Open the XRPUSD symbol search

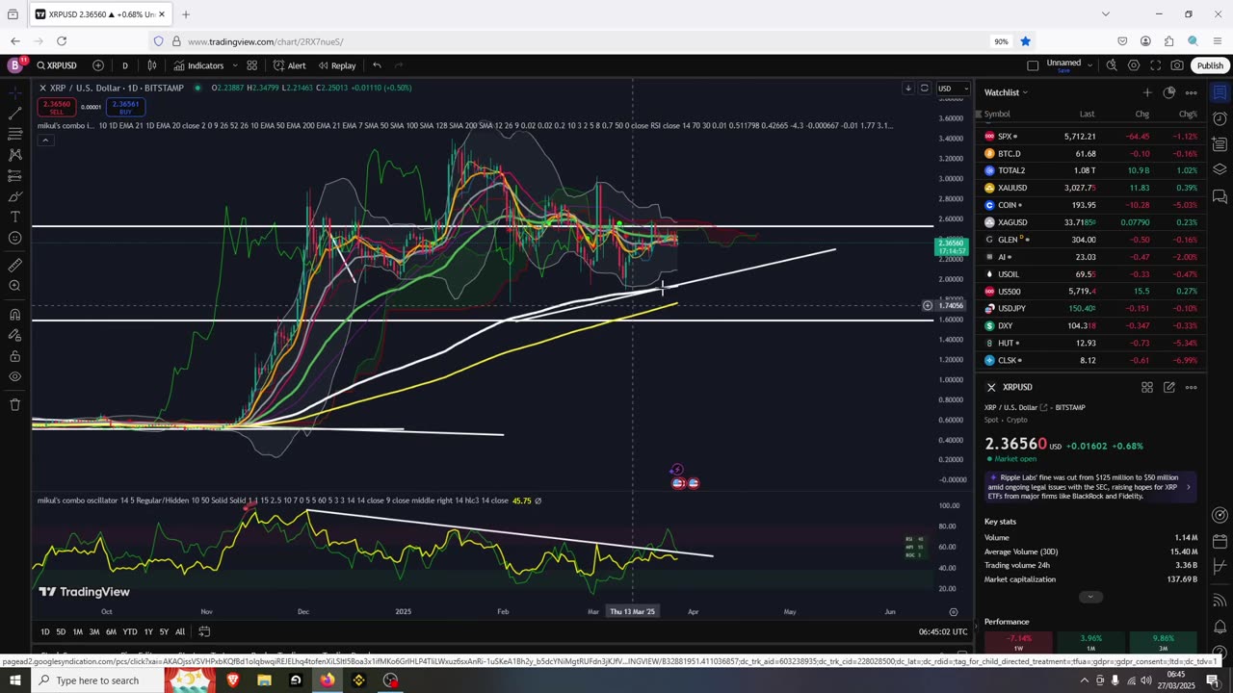(57, 65)
